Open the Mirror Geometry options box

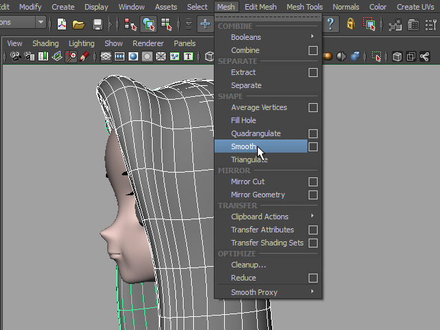(x=313, y=195)
